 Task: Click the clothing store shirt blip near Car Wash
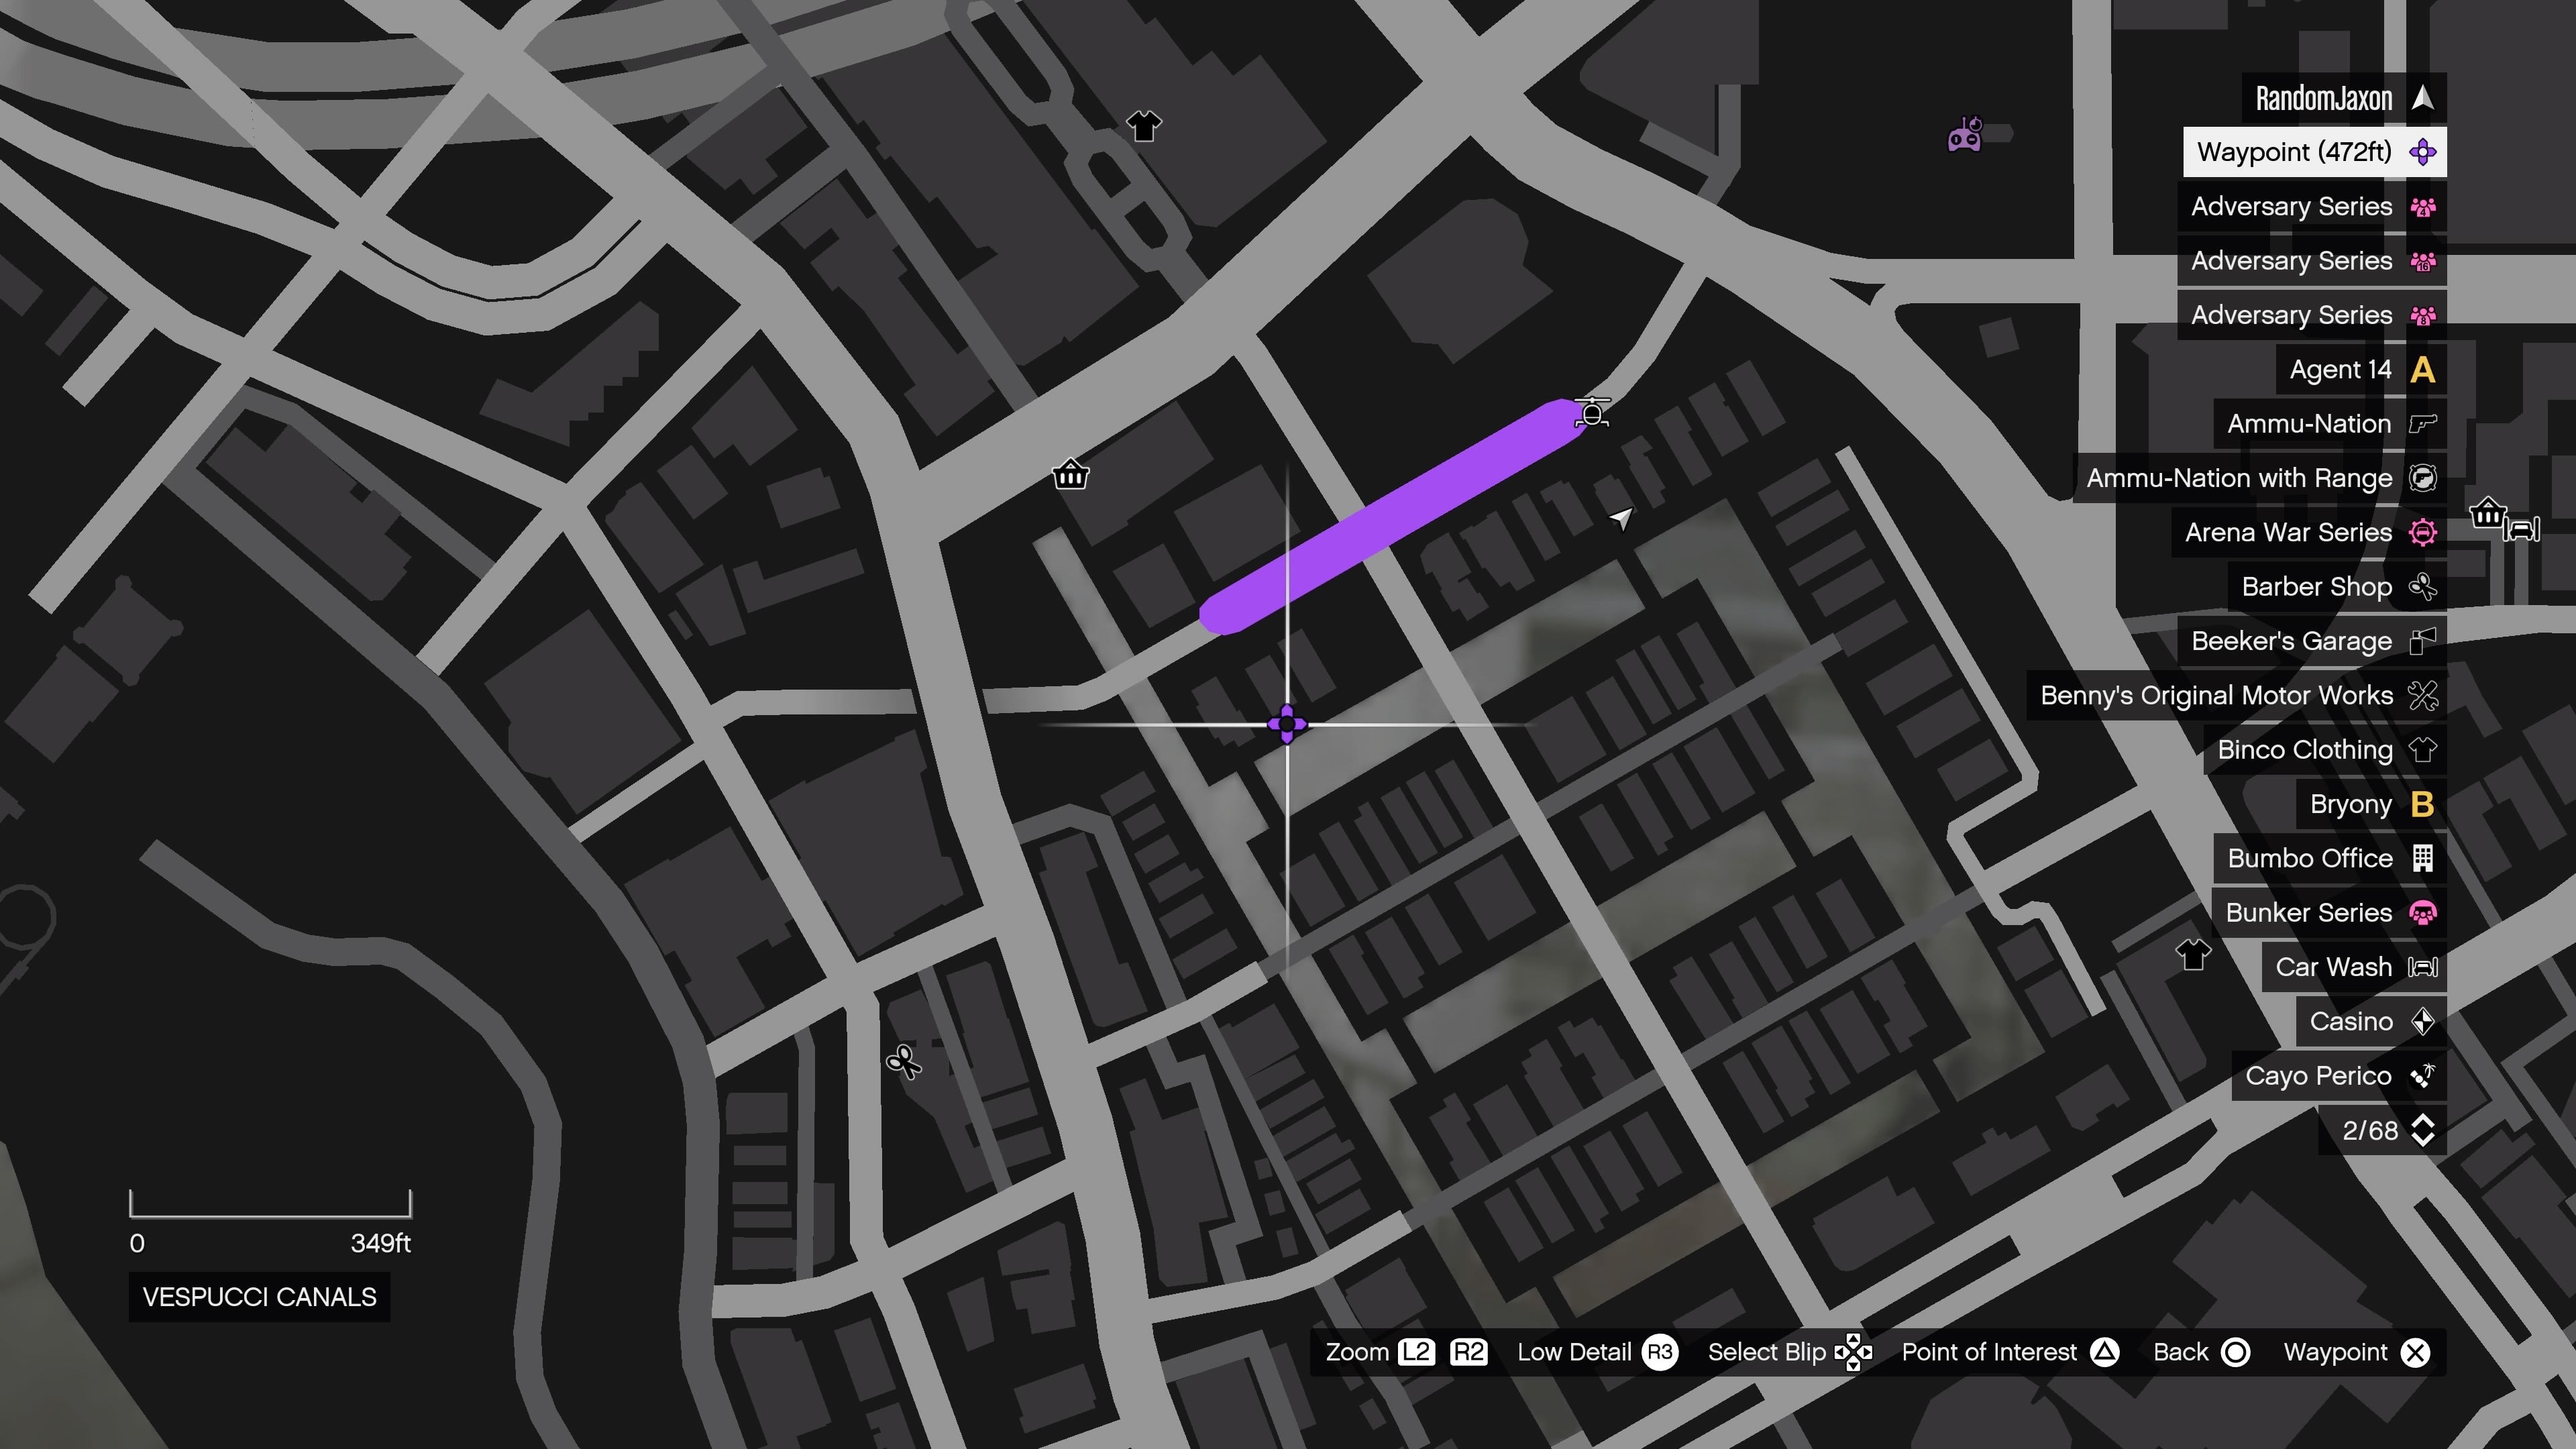(x=2193, y=955)
